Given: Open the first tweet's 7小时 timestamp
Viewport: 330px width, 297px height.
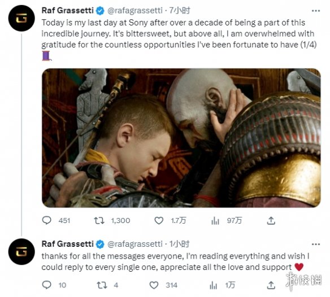Looking at the screenshot, I should [x=180, y=10].
